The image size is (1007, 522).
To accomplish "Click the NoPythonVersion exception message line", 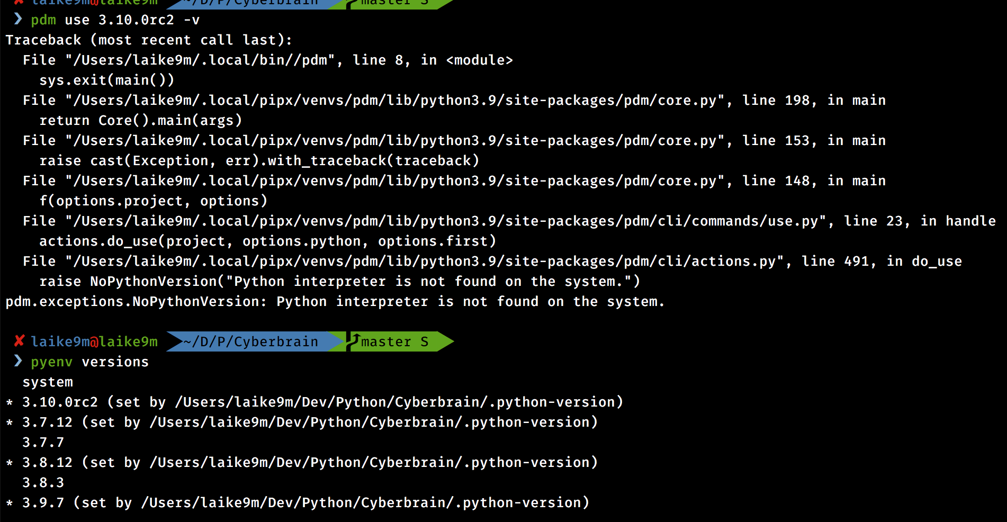I will [x=334, y=301].
